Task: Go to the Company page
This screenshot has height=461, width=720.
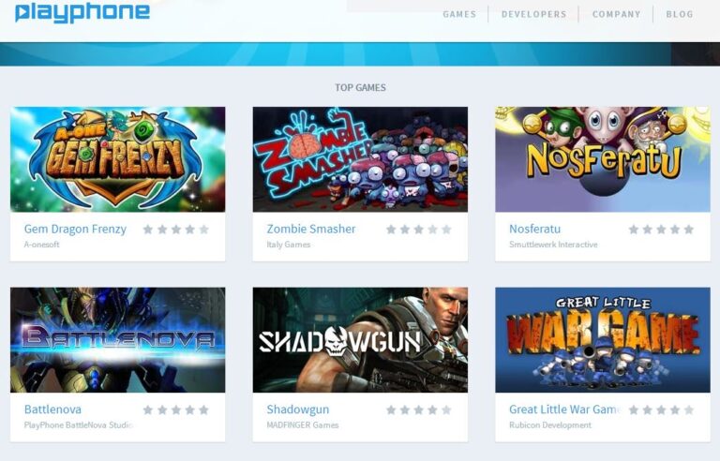Action: click(x=616, y=14)
